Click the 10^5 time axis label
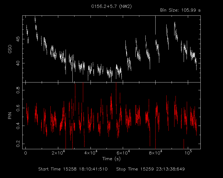Screen dimensions: 223x178 (188, 153)
